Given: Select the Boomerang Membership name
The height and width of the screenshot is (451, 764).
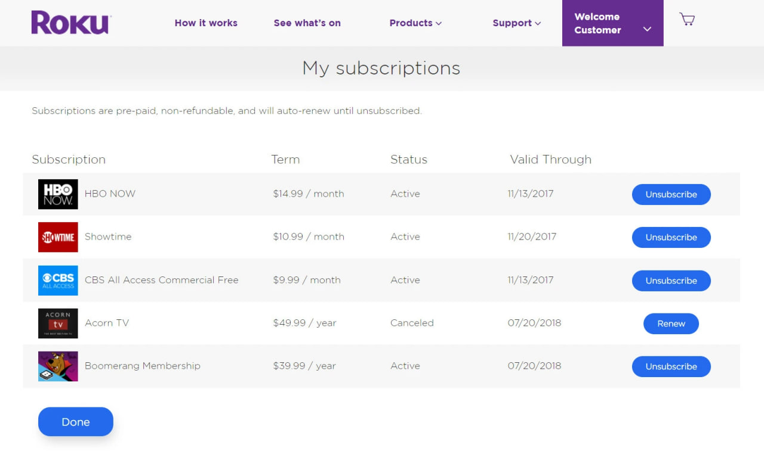Looking at the screenshot, I should [143, 366].
